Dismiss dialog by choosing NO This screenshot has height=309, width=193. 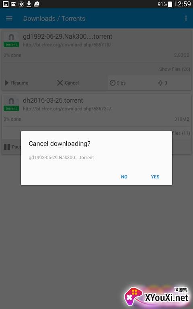(124, 177)
